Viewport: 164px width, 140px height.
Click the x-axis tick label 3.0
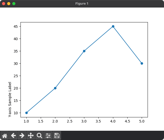84,121
